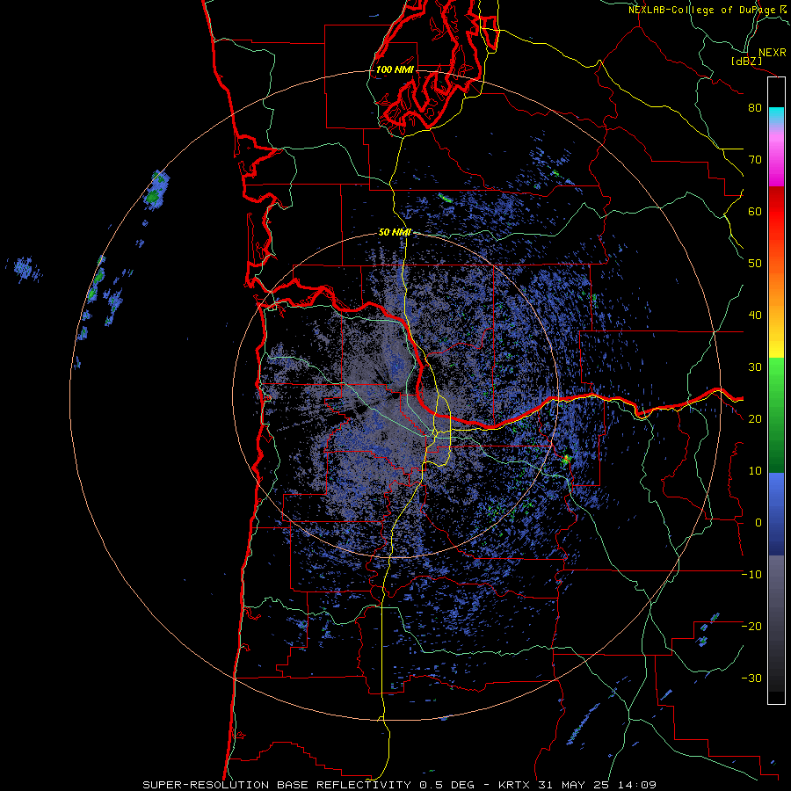Click the 14:09 time stamp in caption
The image size is (791, 791).
pos(636,785)
